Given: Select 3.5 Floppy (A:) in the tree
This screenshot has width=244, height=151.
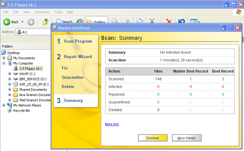Looking at the screenshot, I should (30, 68).
